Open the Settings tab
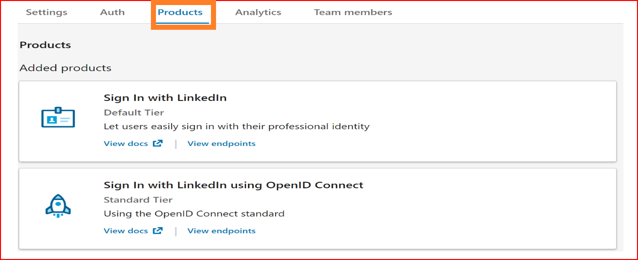Viewport: 638px width, 260px height. (x=46, y=12)
